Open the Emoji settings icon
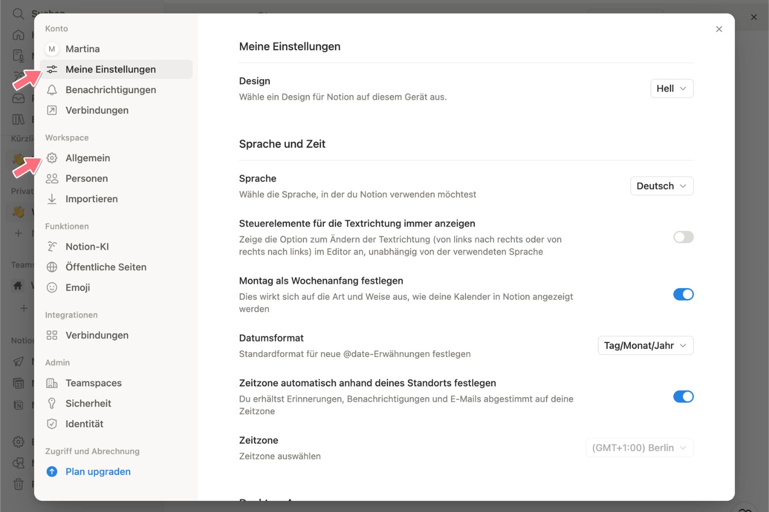The width and height of the screenshot is (769, 512). pyautogui.click(x=52, y=287)
